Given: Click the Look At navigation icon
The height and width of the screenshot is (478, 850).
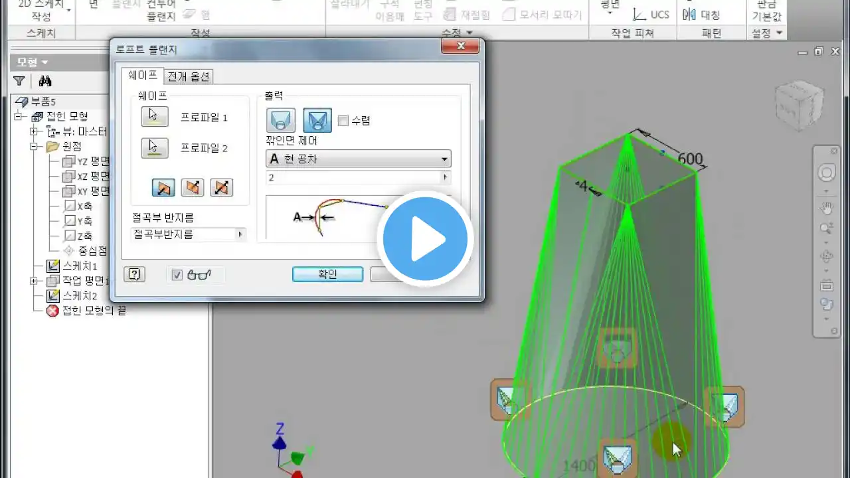Looking at the screenshot, I should (x=827, y=286).
